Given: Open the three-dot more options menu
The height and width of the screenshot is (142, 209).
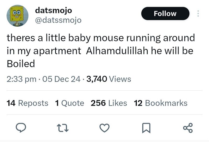Looking at the screenshot, I should pyautogui.click(x=198, y=14).
